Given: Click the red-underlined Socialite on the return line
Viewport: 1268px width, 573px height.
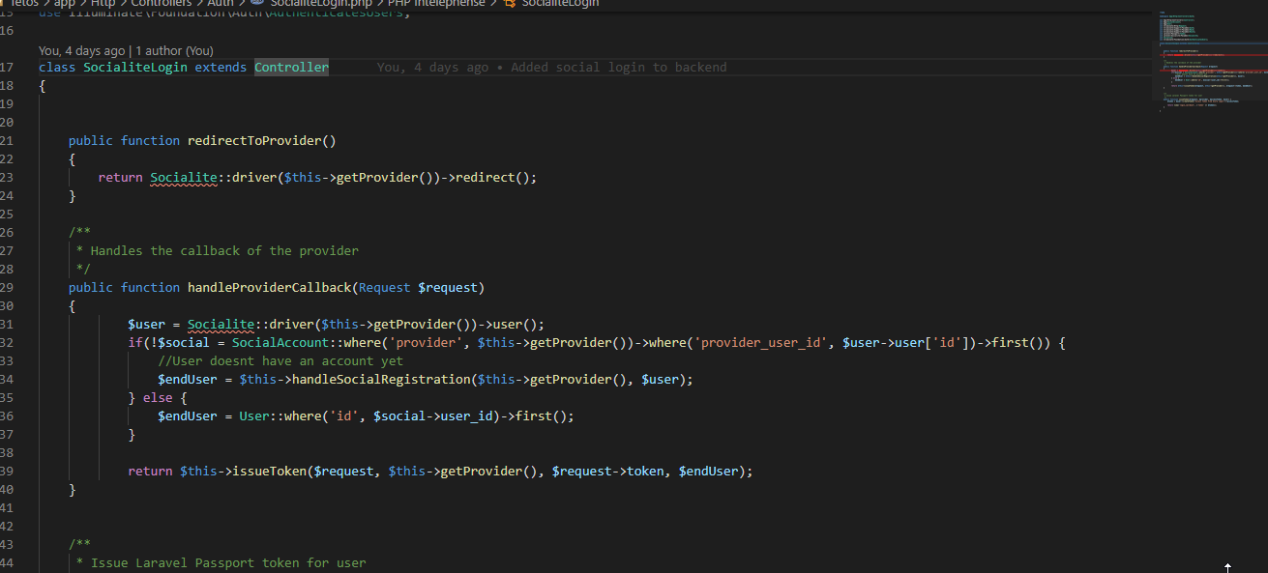Looking at the screenshot, I should pyautogui.click(x=184, y=178).
